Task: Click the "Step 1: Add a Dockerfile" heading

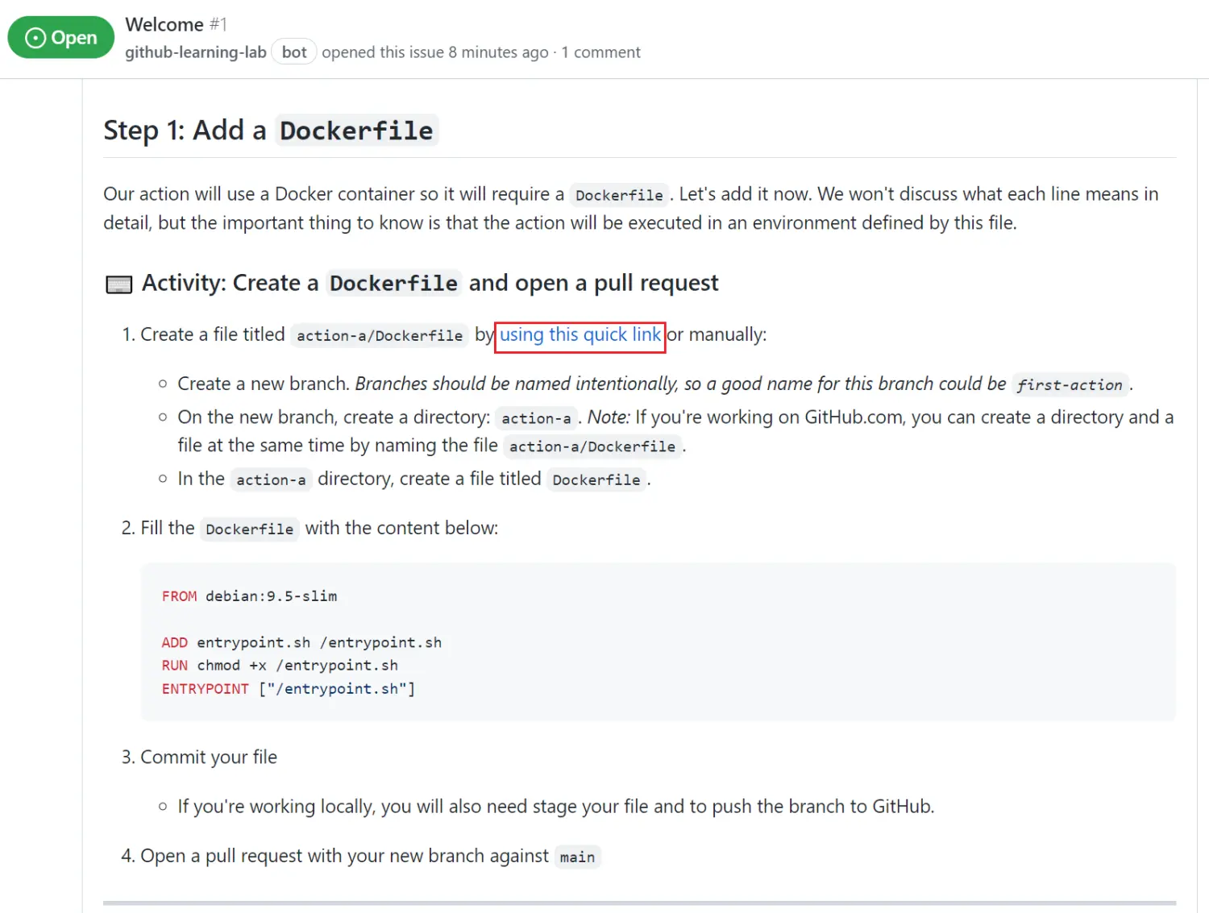Action: tap(269, 131)
